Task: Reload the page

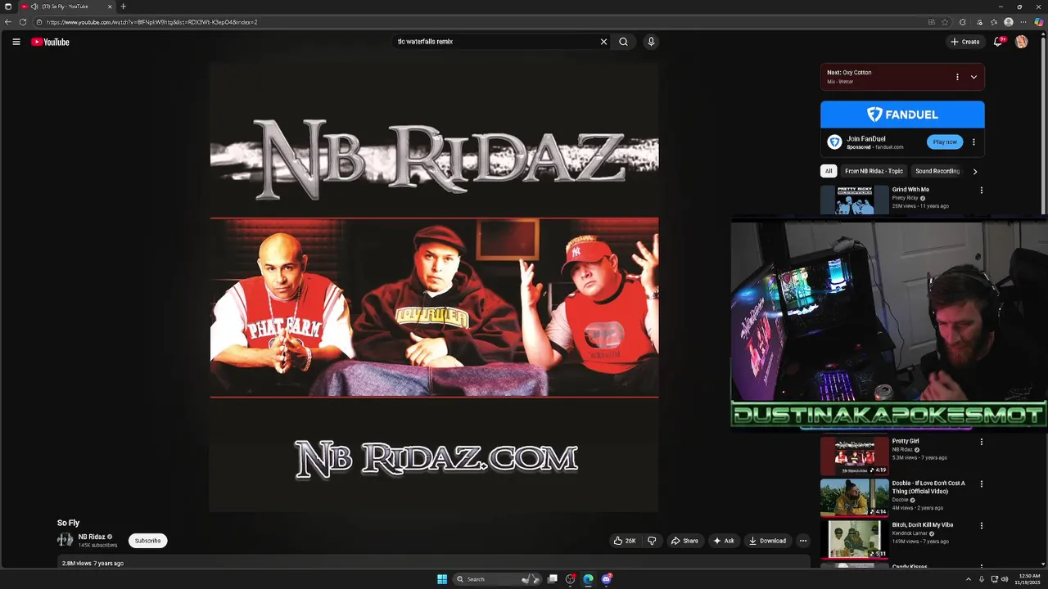Action: click(23, 22)
